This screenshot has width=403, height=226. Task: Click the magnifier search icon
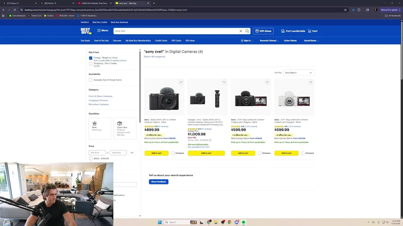click(x=247, y=31)
